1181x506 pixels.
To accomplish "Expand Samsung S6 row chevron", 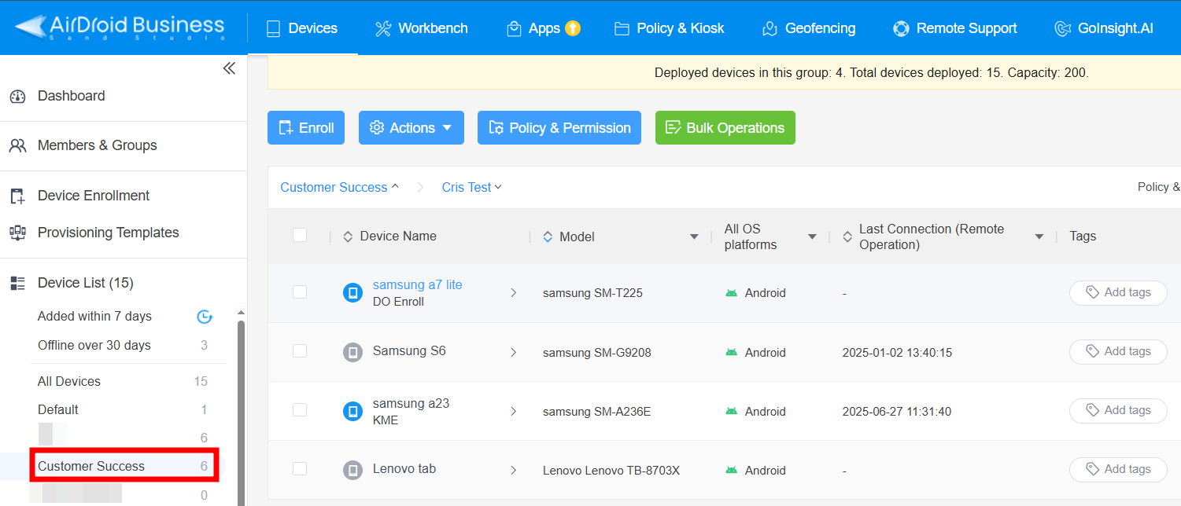I will click(x=514, y=353).
